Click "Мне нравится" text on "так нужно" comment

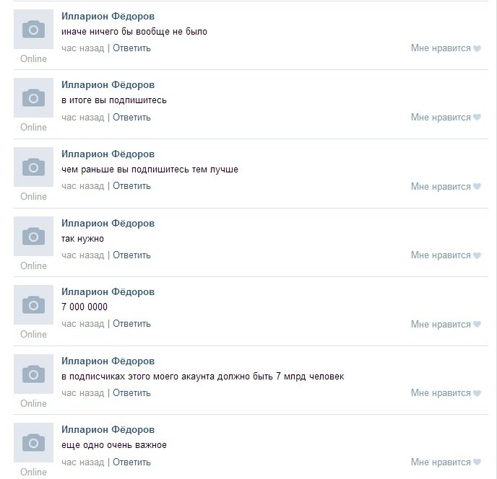[441, 255]
